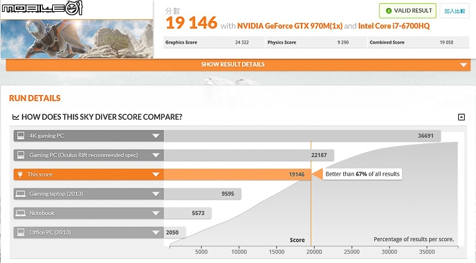Expand the Gaming laptop (2013) arrow

point(156,194)
